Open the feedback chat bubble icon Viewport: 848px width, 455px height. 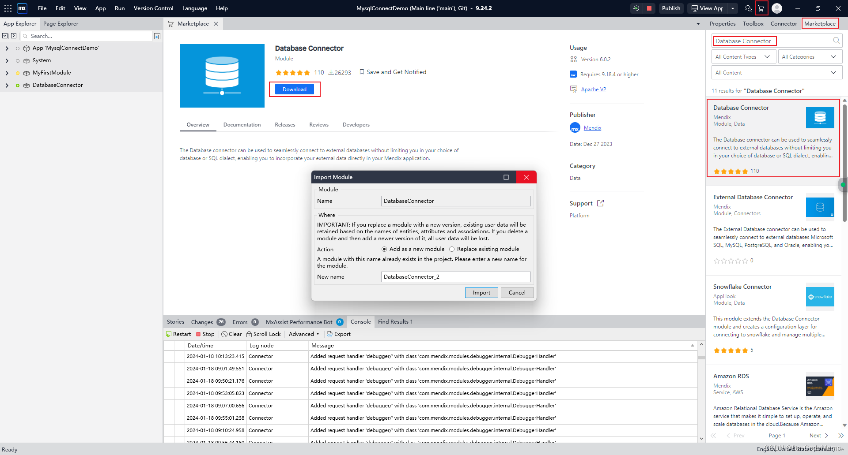(748, 8)
